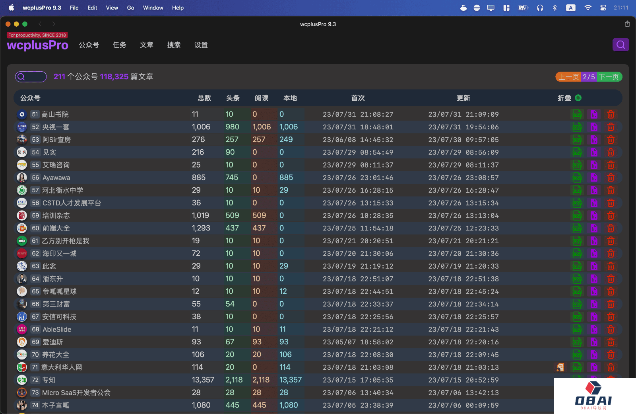Export 前端大全 as CSV

pyautogui.click(x=577, y=228)
